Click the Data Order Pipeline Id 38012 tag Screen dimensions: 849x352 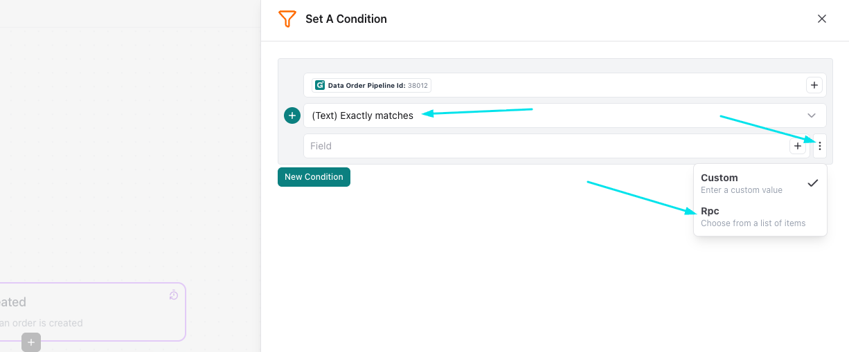pos(371,86)
